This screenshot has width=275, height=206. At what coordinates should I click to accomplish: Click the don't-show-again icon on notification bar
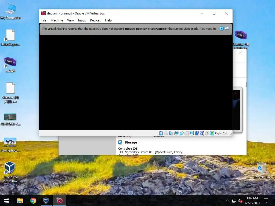point(227,28)
